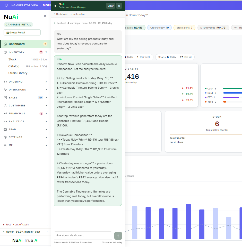Viewport: 242px width, 247px height.
Task: Open the Group Portal
Action: pyautogui.click(x=22, y=32)
